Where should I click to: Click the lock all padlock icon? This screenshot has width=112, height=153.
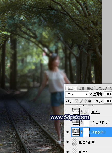[89, 101]
